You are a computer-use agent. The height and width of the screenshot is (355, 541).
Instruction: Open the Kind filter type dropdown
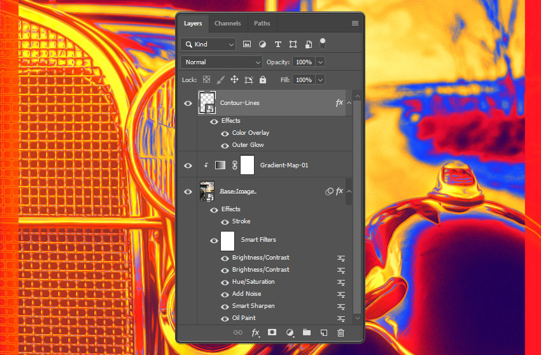click(x=208, y=44)
